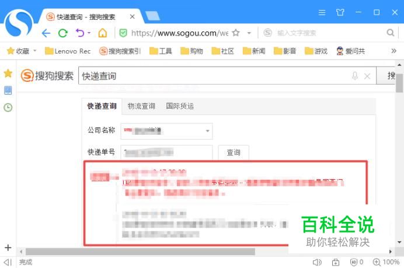
Task: Open sidebar favorites star icon
Action: coord(8,74)
